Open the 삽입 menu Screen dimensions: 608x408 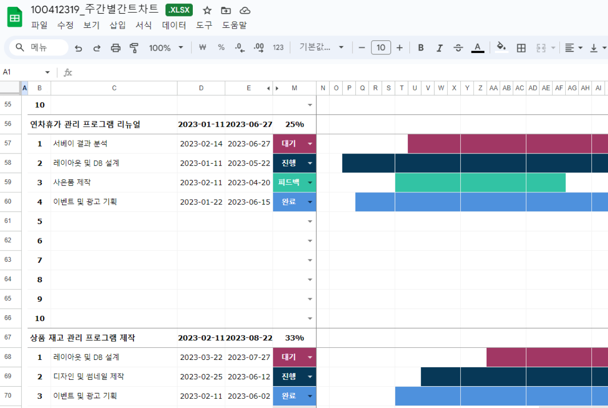click(x=118, y=25)
